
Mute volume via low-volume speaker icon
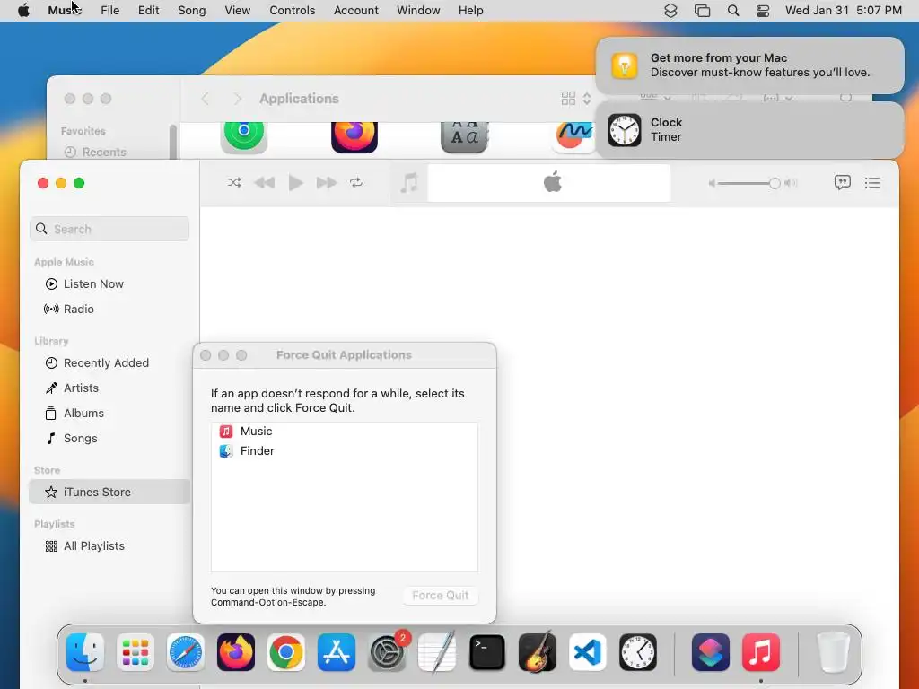point(712,183)
